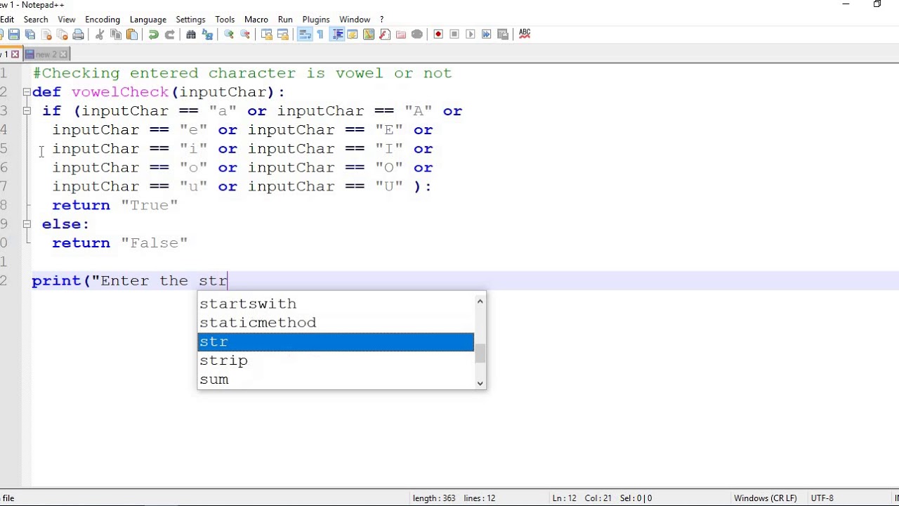Click the Close document toolbar icon
This screenshot has width=899, height=506.
(46, 34)
